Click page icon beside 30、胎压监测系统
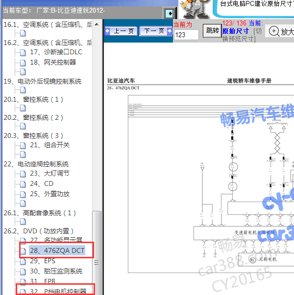This screenshot has width=294, height=295. point(23,272)
